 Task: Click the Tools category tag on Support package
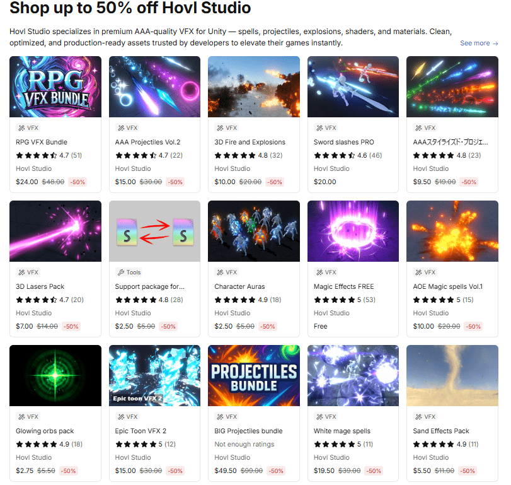tap(129, 272)
